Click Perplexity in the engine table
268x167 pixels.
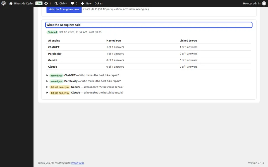coord(55,54)
